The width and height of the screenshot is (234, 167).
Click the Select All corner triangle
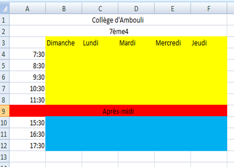click(4, 9)
